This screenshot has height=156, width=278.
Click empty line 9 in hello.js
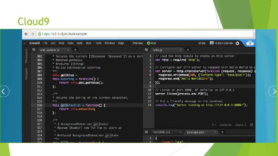205,86
